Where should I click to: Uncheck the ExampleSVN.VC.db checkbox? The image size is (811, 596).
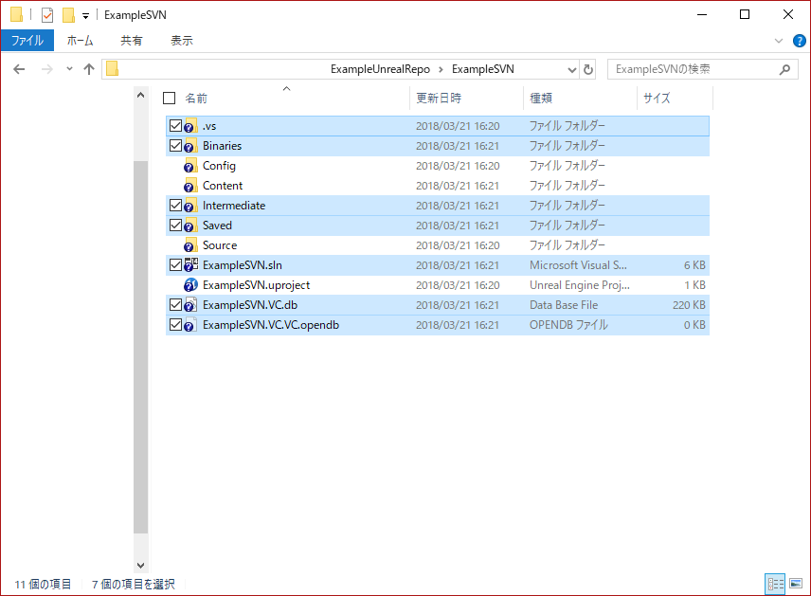pos(175,305)
